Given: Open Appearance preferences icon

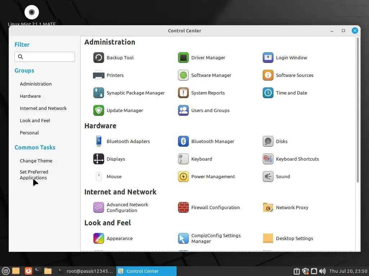Looking at the screenshot, I should pos(99,239).
